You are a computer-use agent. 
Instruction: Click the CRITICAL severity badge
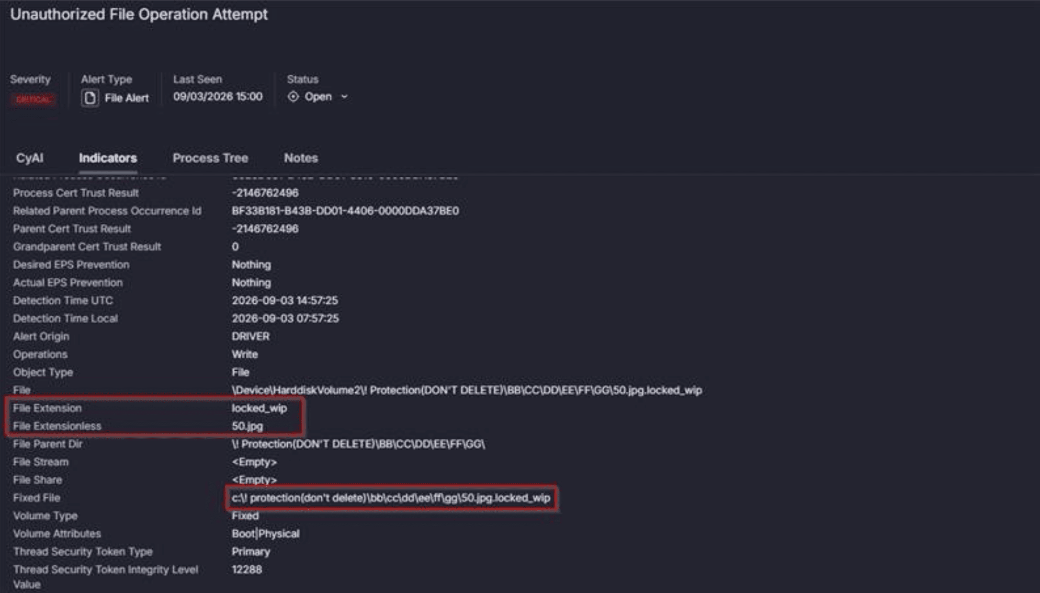pos(33,99)
